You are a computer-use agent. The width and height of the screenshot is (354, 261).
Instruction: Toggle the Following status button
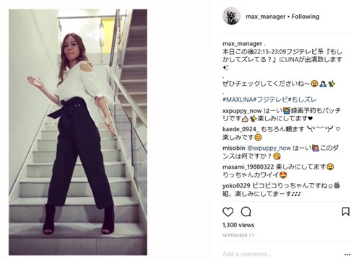point(306,17)
